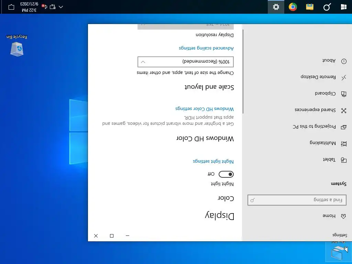Launch File Explorer from the taskbar
Screen dimensions: 352x264
310,7
